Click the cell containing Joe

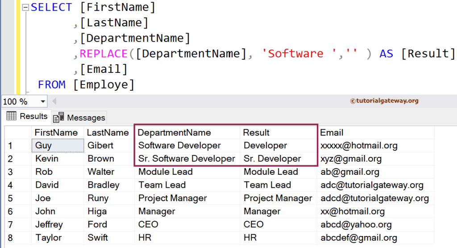coord(58,198)
